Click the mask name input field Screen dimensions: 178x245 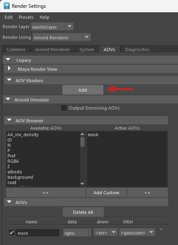(38, 233)
